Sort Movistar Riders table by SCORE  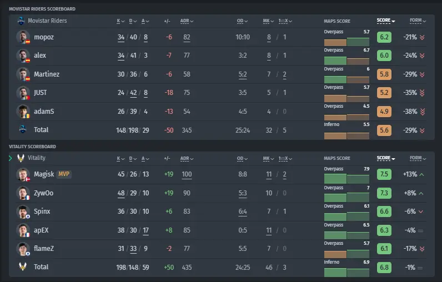[x=386, y=21]
